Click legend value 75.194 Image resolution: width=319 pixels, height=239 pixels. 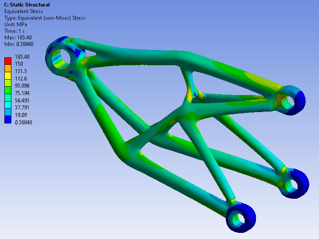click(22, 93)
